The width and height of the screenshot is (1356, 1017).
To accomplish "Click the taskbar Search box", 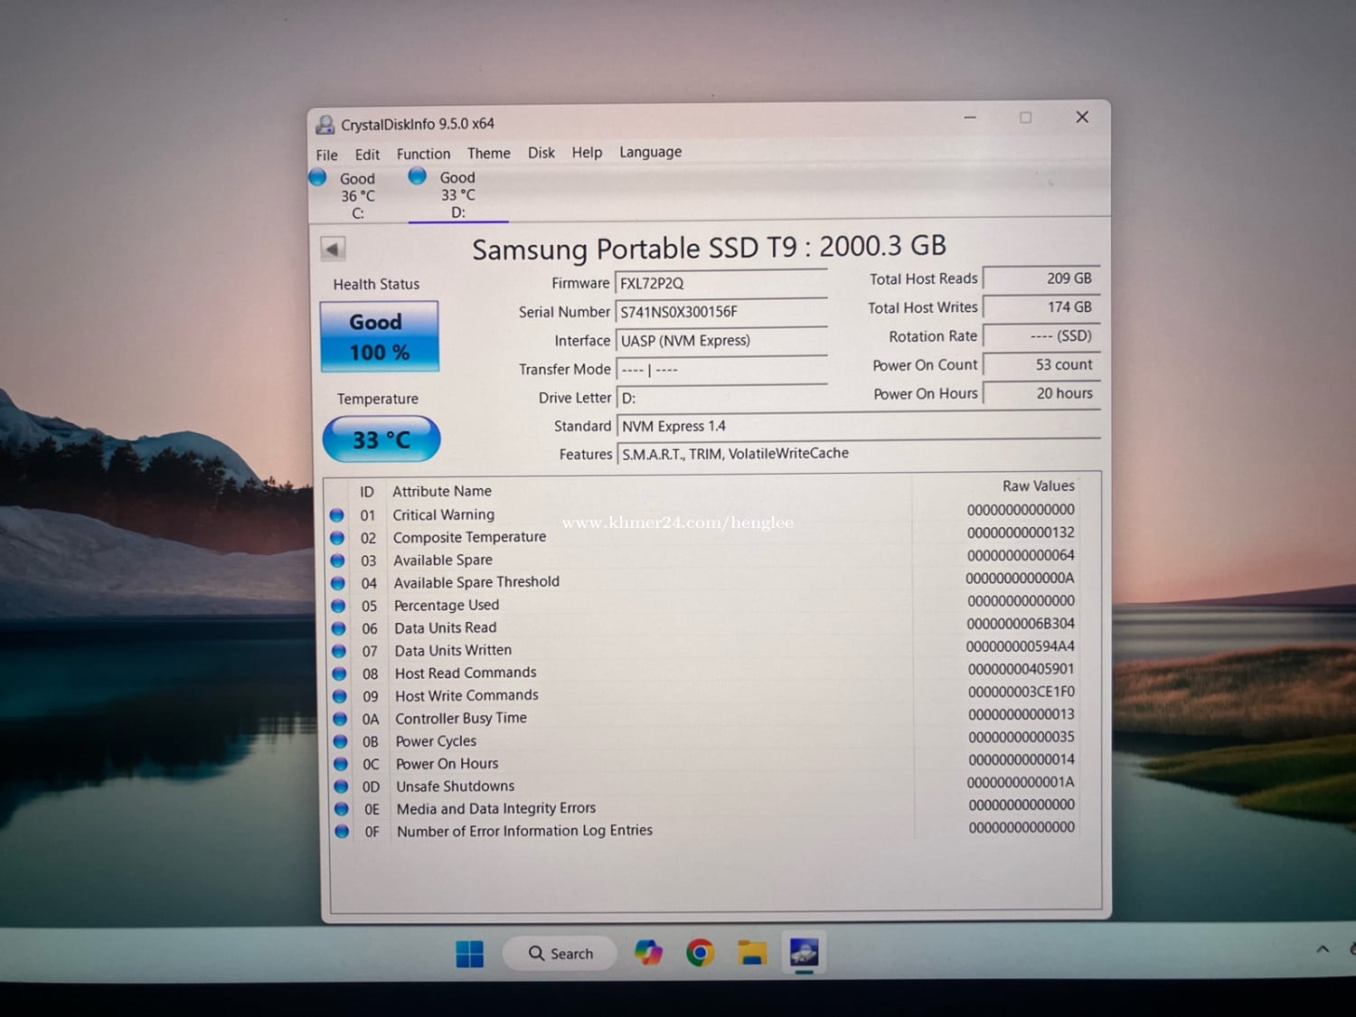I will tap(560, 953).
